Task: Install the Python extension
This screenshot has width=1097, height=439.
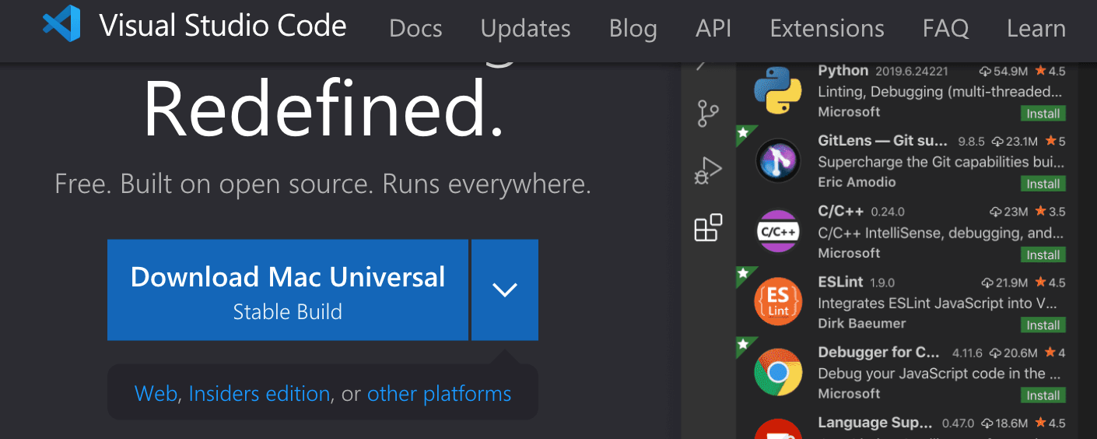Action: click(1043, 114)
